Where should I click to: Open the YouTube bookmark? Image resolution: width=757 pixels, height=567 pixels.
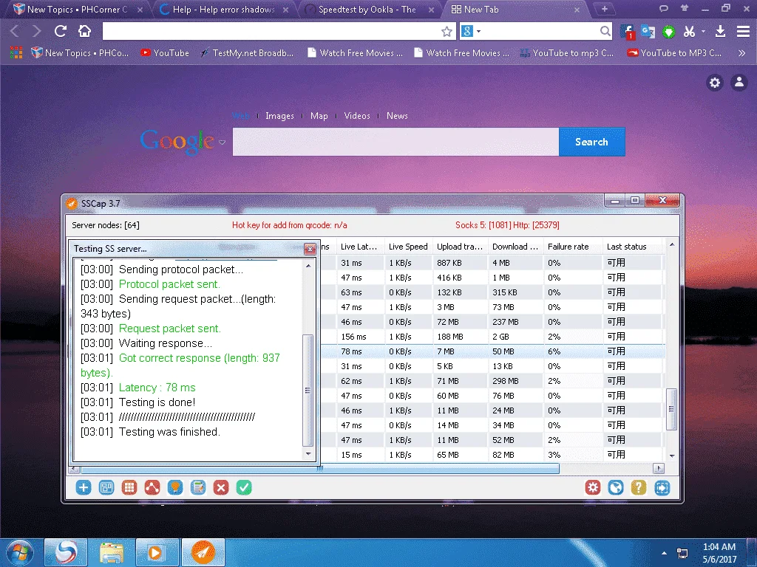[x=165, y=53]
